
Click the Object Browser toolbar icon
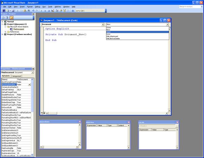[x=65, y=11]
